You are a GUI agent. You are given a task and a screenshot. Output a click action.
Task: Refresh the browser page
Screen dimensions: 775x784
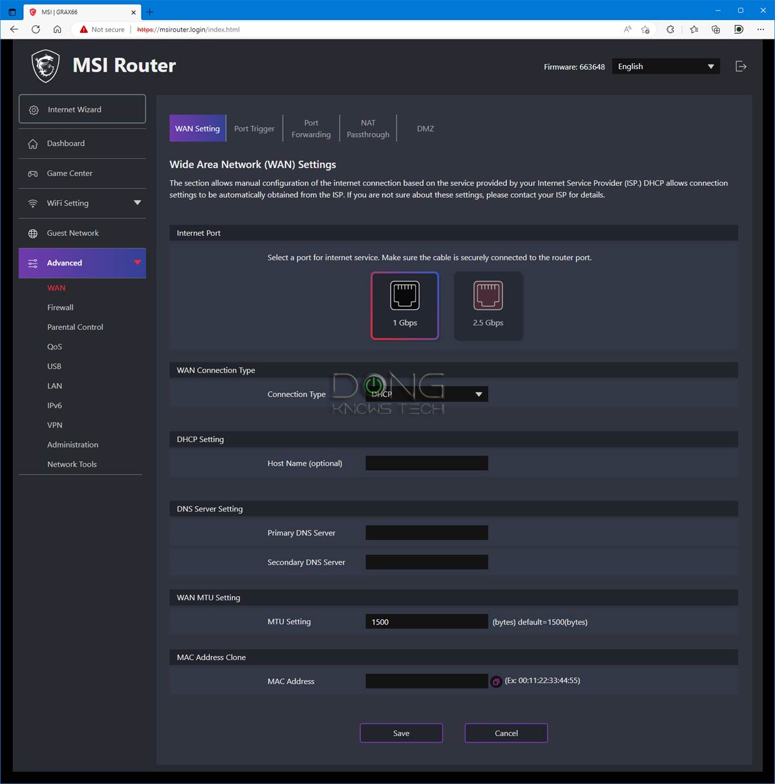pyautogui.click(x=36, y=29)
